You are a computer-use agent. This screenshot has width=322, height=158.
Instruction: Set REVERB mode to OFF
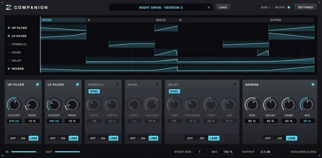point(268,138)
